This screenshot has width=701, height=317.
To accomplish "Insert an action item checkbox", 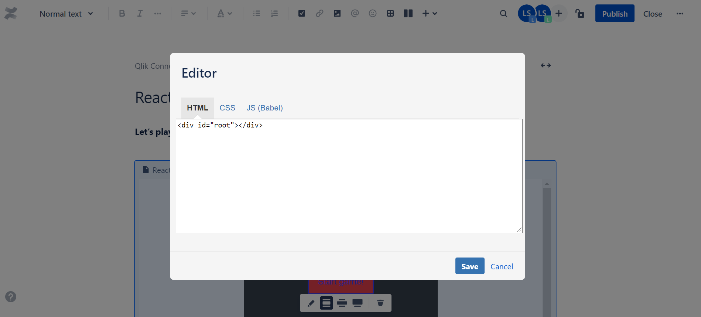I will click(x=302, y=14).
